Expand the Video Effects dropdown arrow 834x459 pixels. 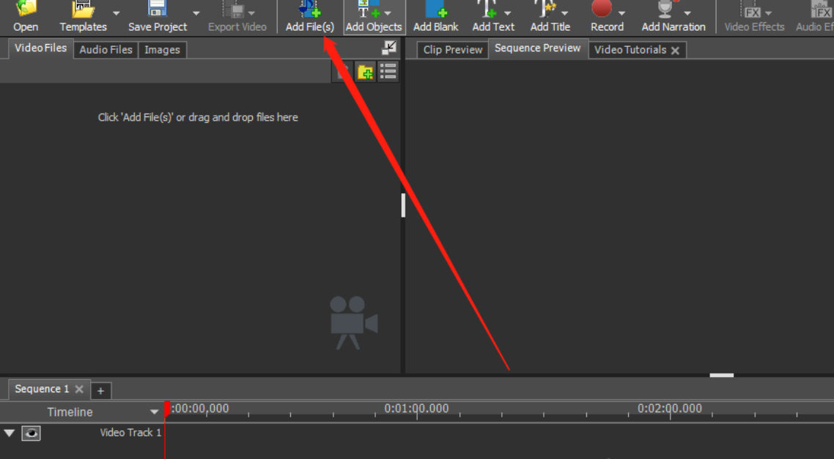coord(769,13)
